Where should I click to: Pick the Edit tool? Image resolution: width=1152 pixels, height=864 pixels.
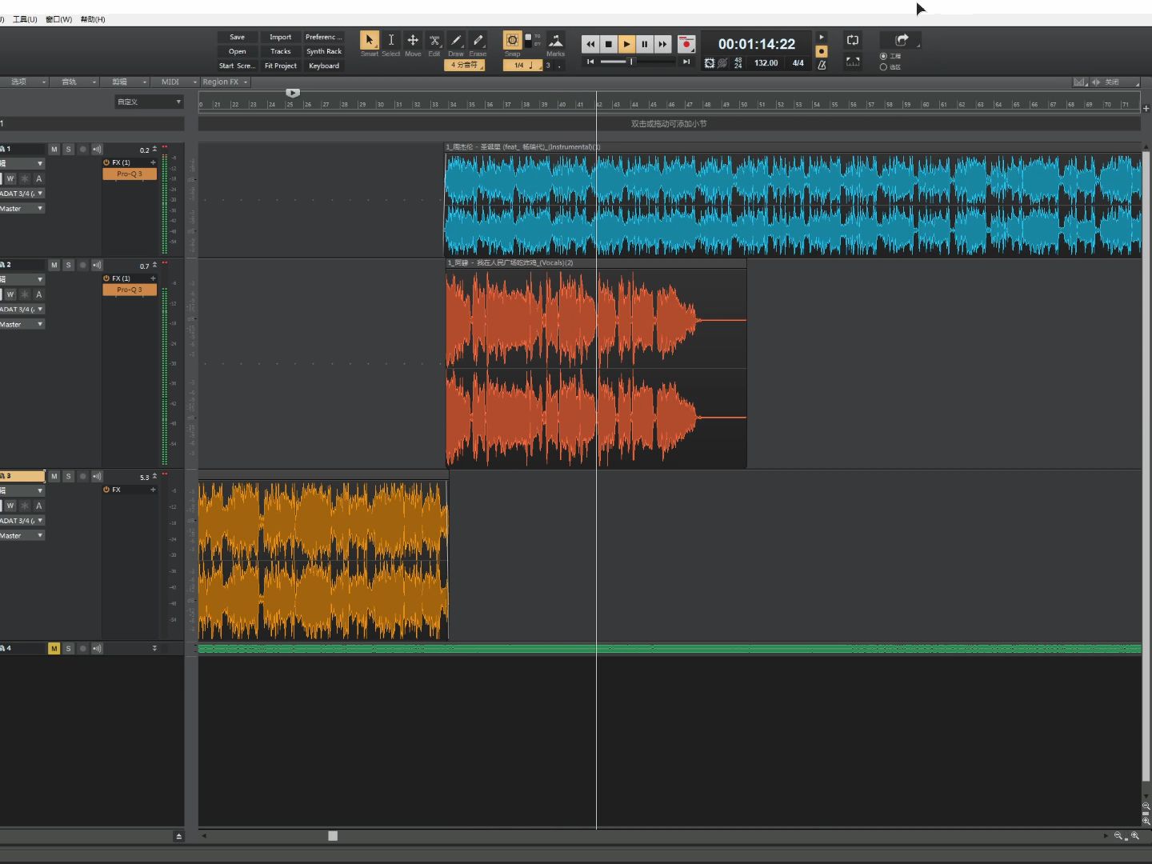click(434, 40)
